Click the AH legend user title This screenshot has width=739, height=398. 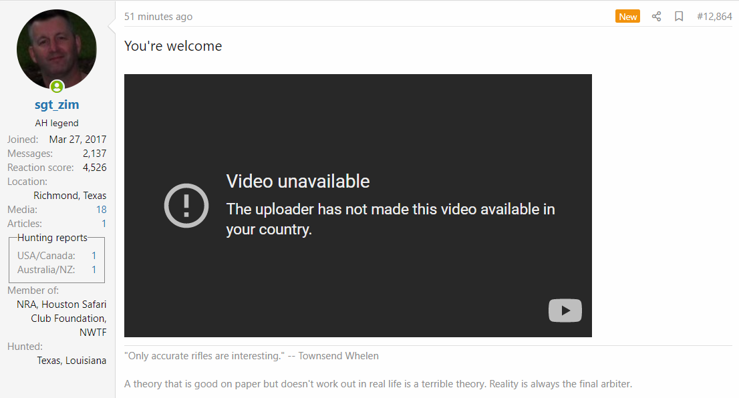pyautogui.click(x=57, y=123)
